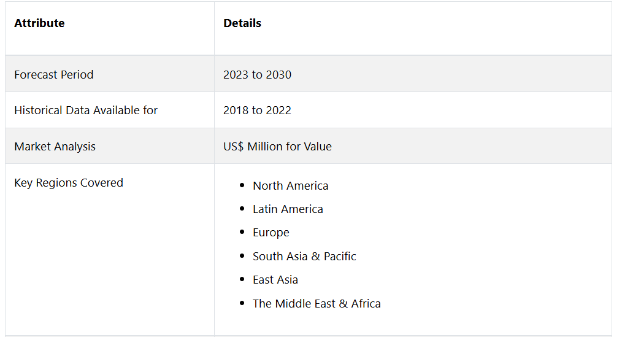Click Latin America list item

(x=288, y=209)
